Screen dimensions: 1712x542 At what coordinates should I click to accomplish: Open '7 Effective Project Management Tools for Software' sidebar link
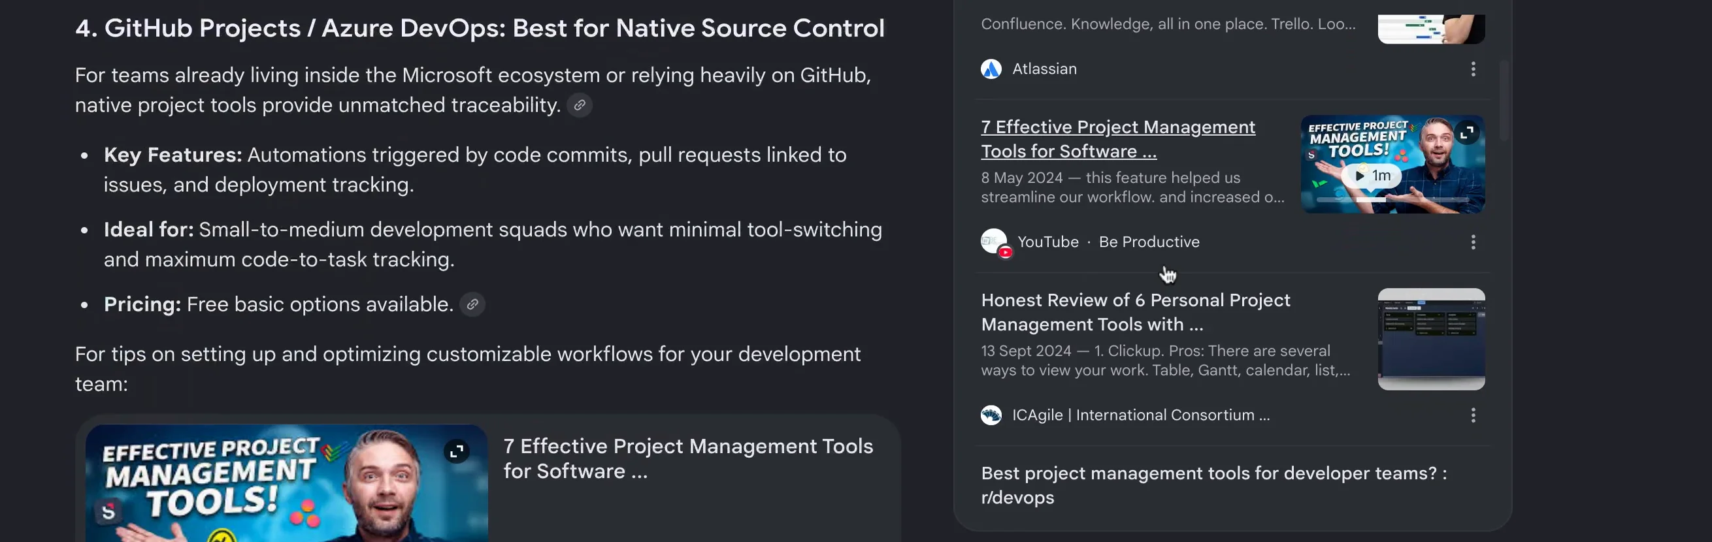pos(1118,139)
